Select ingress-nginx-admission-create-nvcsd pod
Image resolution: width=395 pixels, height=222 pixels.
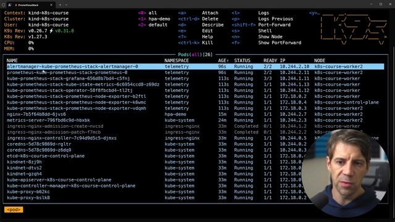point(195,126)
